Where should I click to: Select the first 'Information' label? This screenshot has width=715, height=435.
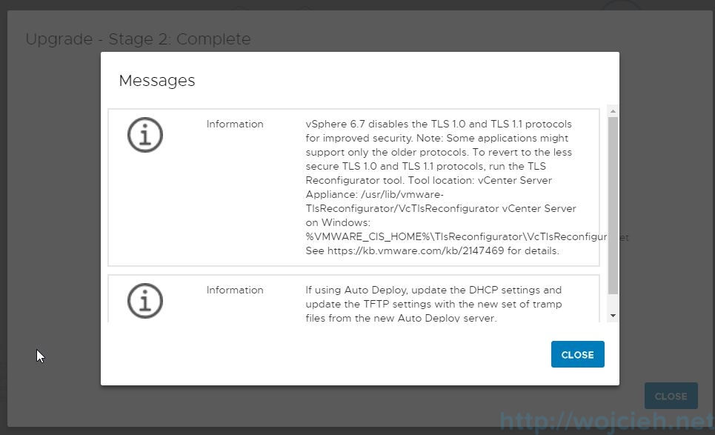tap(235, 124)
